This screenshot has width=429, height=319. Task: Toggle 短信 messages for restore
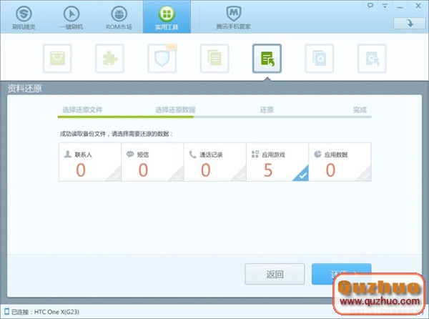(x=152, y=162)
